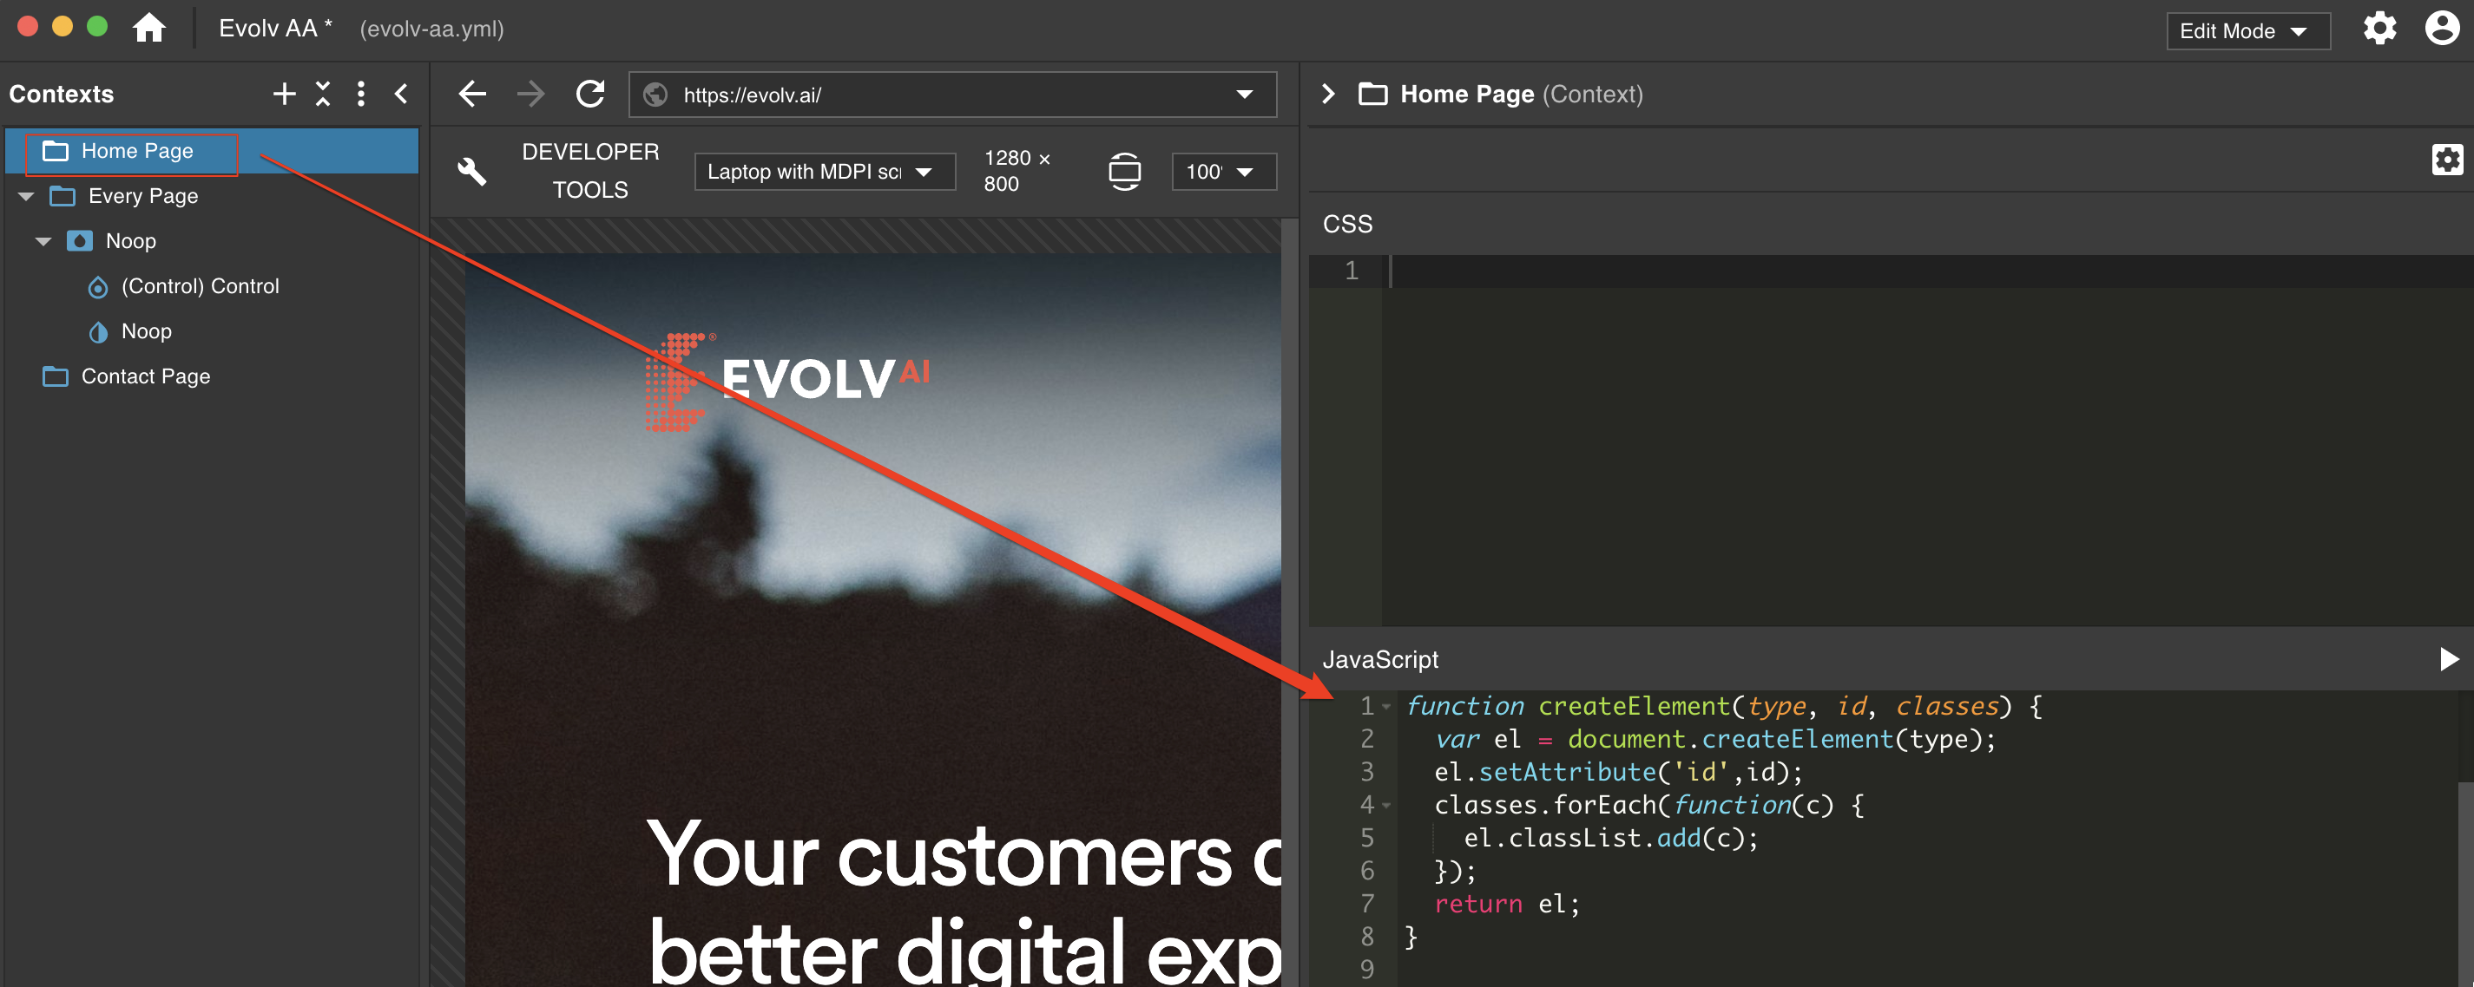
Task: Collapse the right editor panel chevron
Action: (x=1328, y=94)
